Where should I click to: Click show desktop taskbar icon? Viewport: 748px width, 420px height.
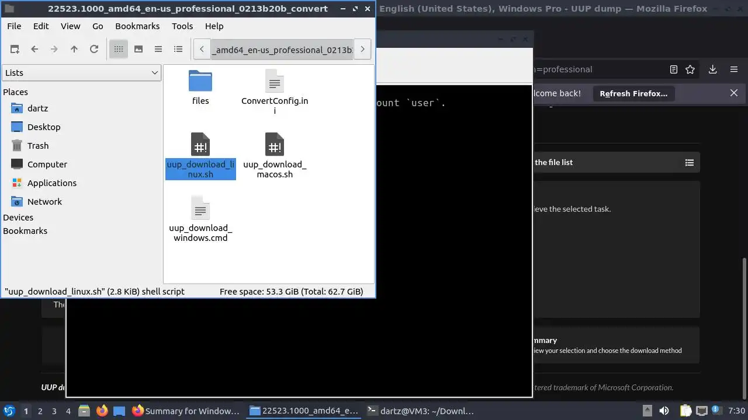pos(119,411)
